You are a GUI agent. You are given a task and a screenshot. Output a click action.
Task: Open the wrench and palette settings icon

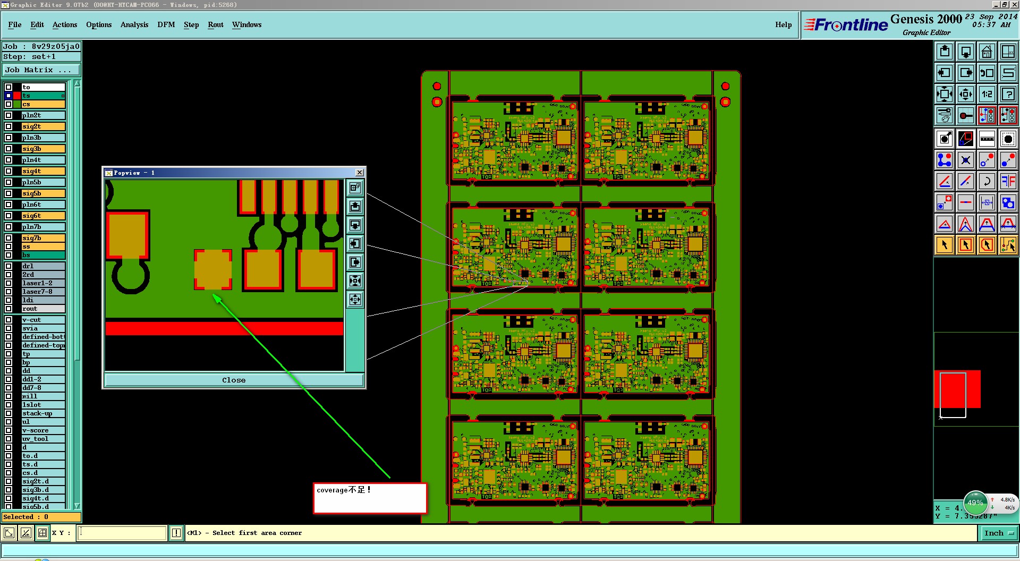coord(945,115)
